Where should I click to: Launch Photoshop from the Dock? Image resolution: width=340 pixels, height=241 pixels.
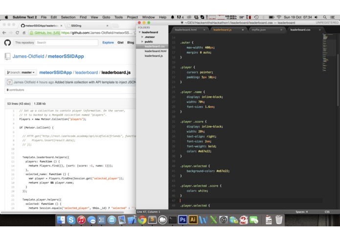pyautogui.click(x=183, y=220)
